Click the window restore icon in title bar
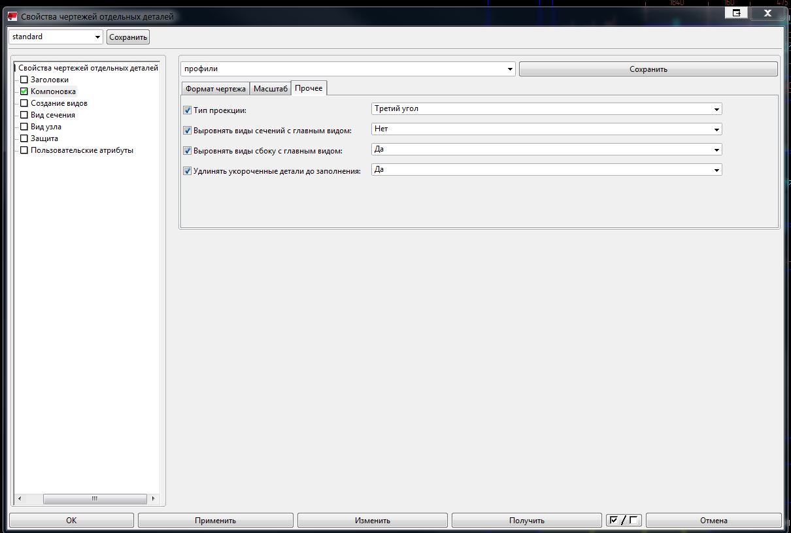 tap(737, 12)
